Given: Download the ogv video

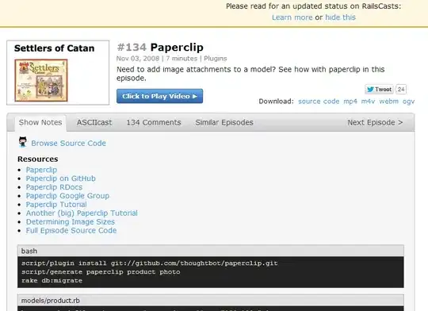Looking at the screenshot, I should pyautogui.click(x=408, y=102).
